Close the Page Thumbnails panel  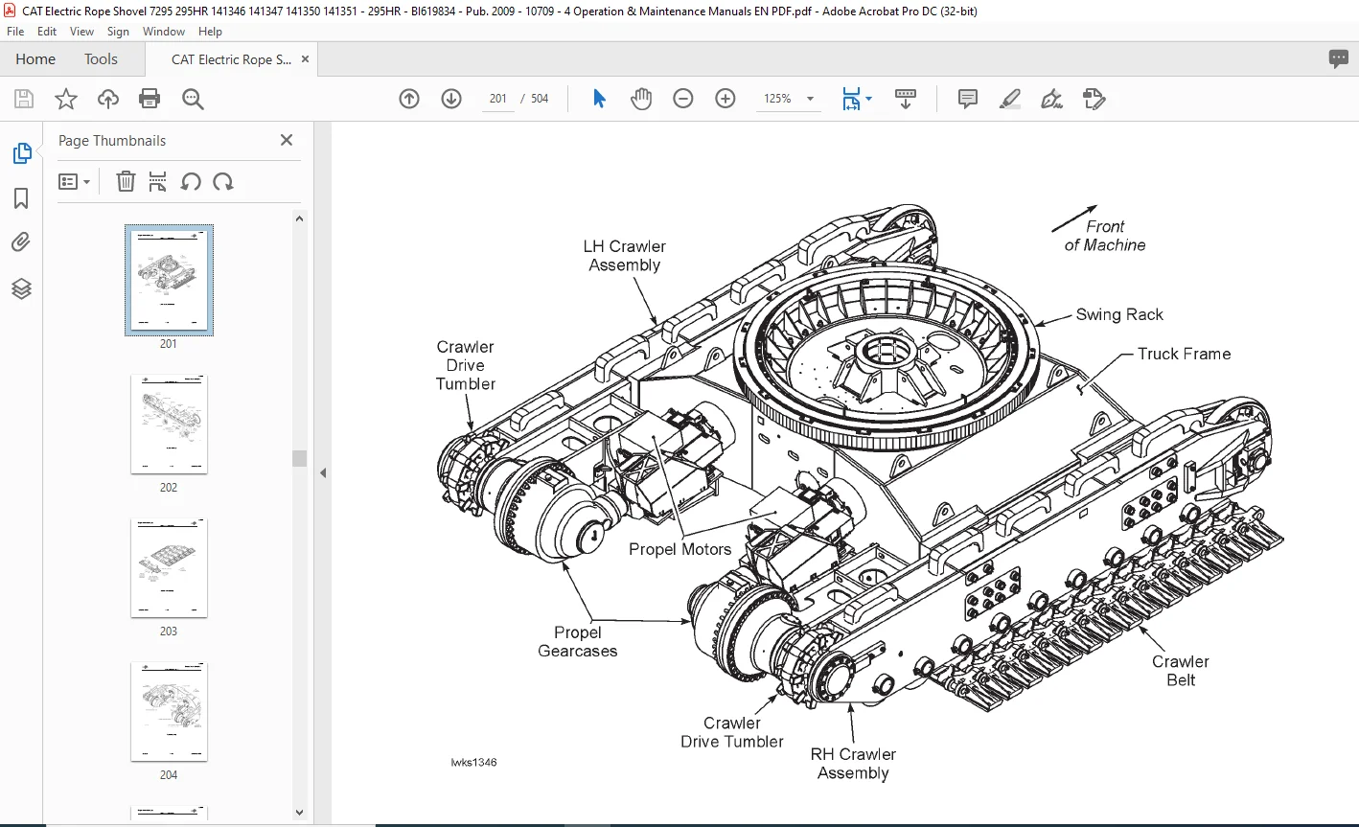click(287, 140)
